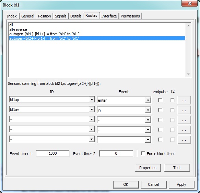This screenshot has width=200, height=193.
Task: Open ellipsis button on last sensor row
Action: pyautogui.click(x=184, y=140)
